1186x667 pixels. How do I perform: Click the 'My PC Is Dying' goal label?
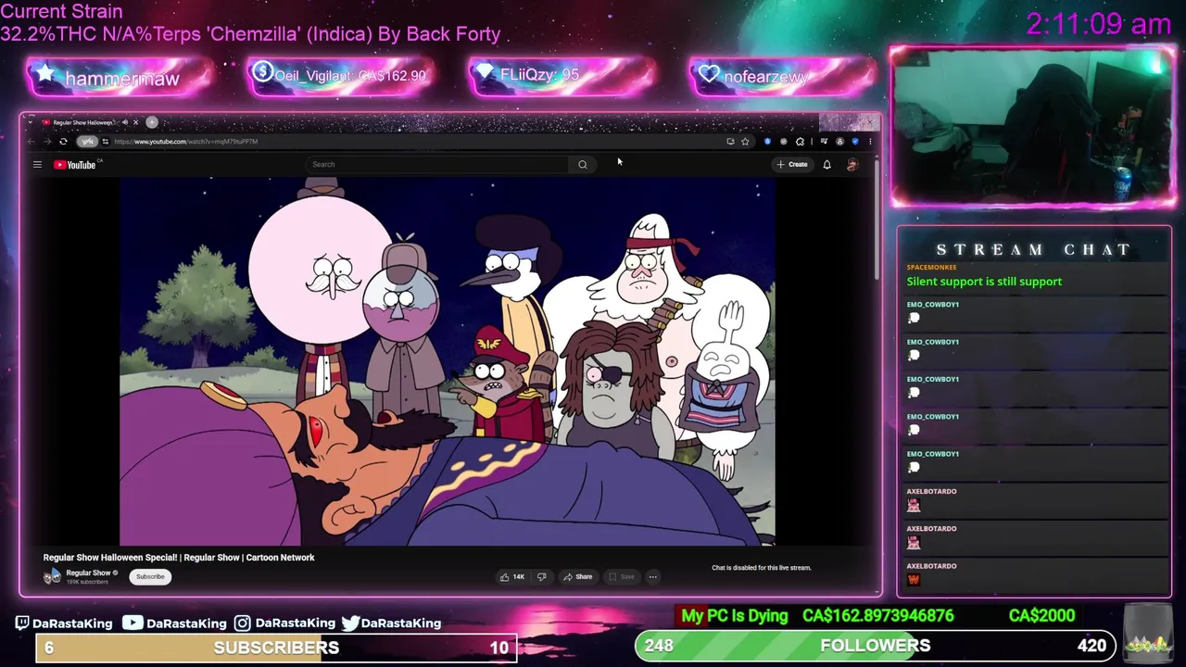(734, 616)
